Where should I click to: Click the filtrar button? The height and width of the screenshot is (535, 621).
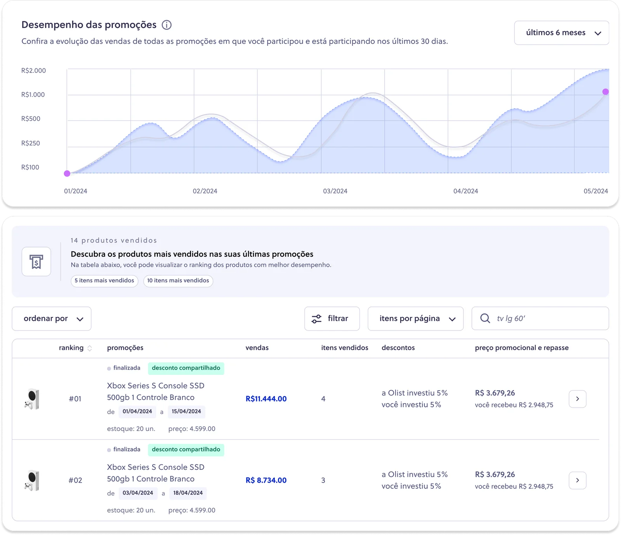(332, 319)
